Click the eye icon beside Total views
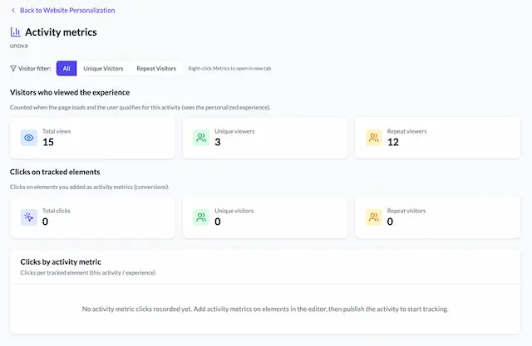The width and height of the screenshot is (532, 346). [x=29, y=138]
